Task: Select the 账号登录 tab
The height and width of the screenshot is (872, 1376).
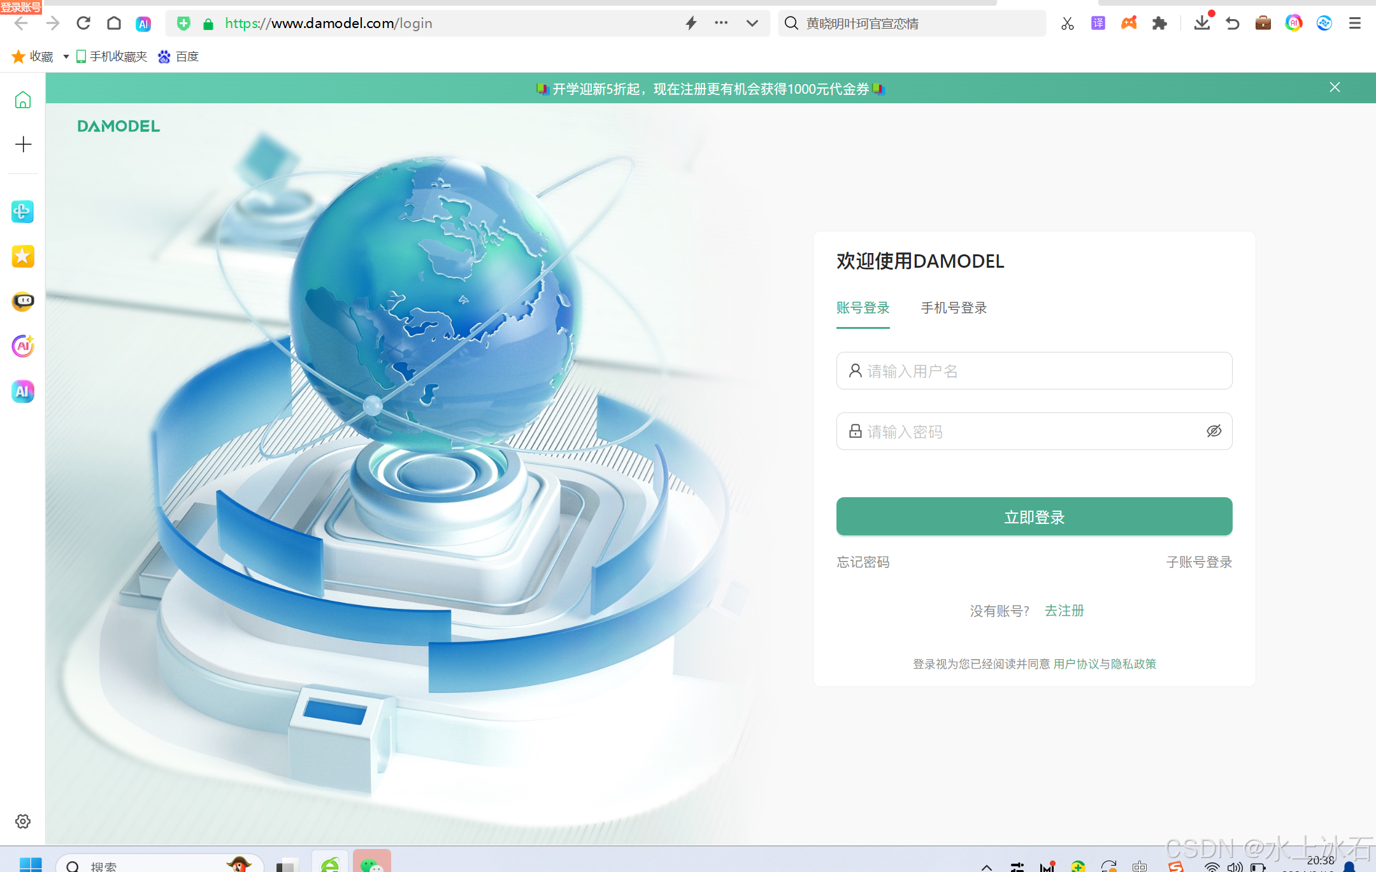Action: tap(863, 308)
